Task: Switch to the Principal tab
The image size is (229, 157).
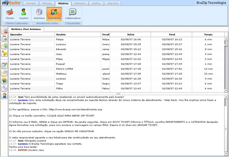Action: coord(31,3)
